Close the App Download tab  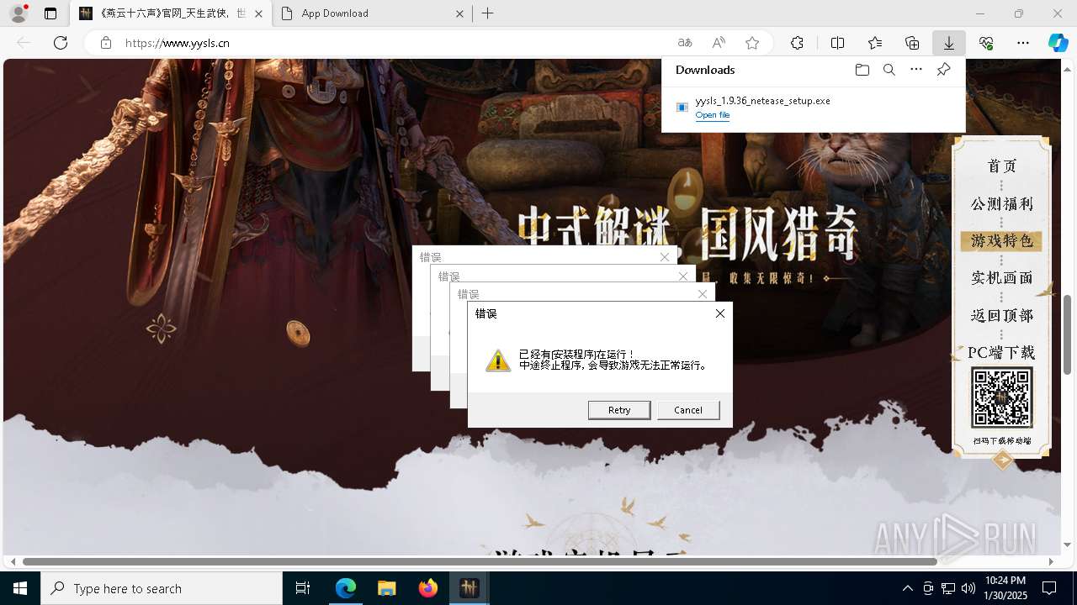[x=459, y=13]
